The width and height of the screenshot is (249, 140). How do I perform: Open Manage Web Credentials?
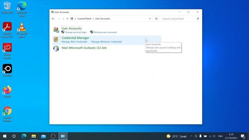(x=74, y=42)
